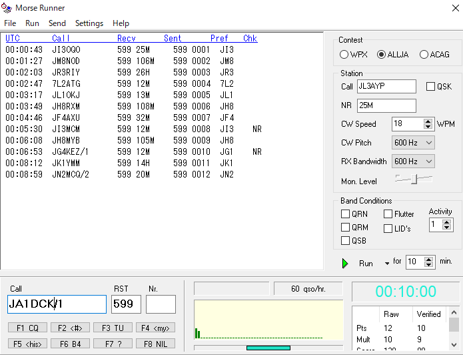Click the Sent column header
This screenshot has height=355, width=463.
[173, 39]
